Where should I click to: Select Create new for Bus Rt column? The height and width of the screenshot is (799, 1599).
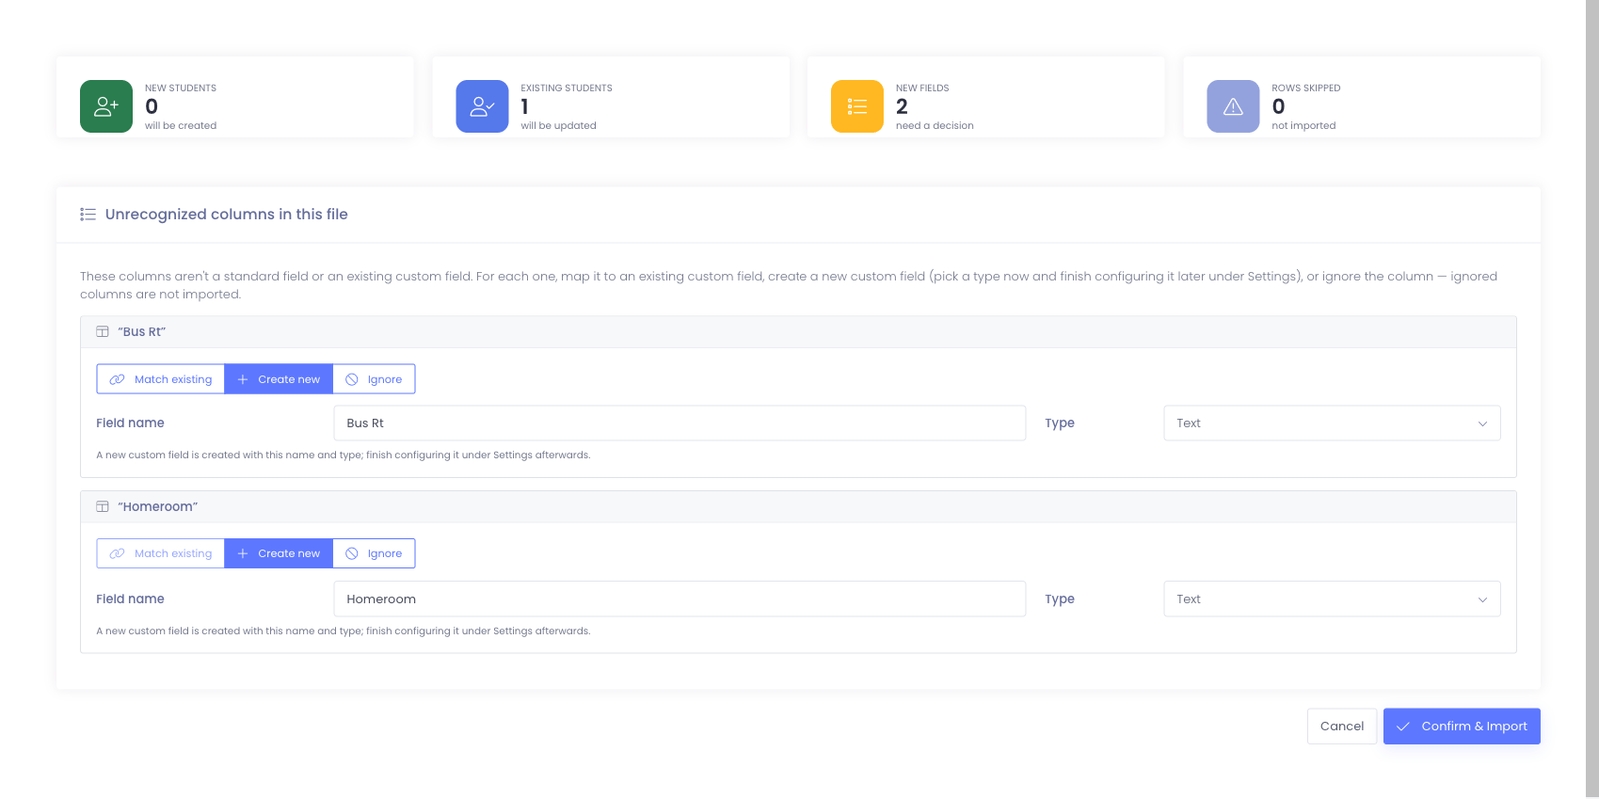279,379
